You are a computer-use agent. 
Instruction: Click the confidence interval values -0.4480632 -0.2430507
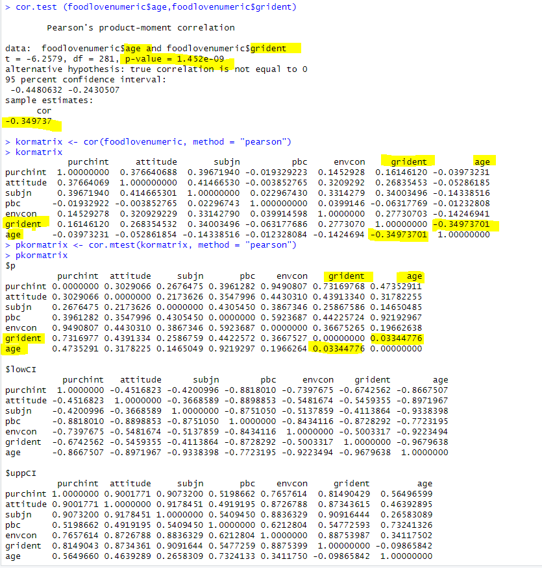[x=65, y=90]
